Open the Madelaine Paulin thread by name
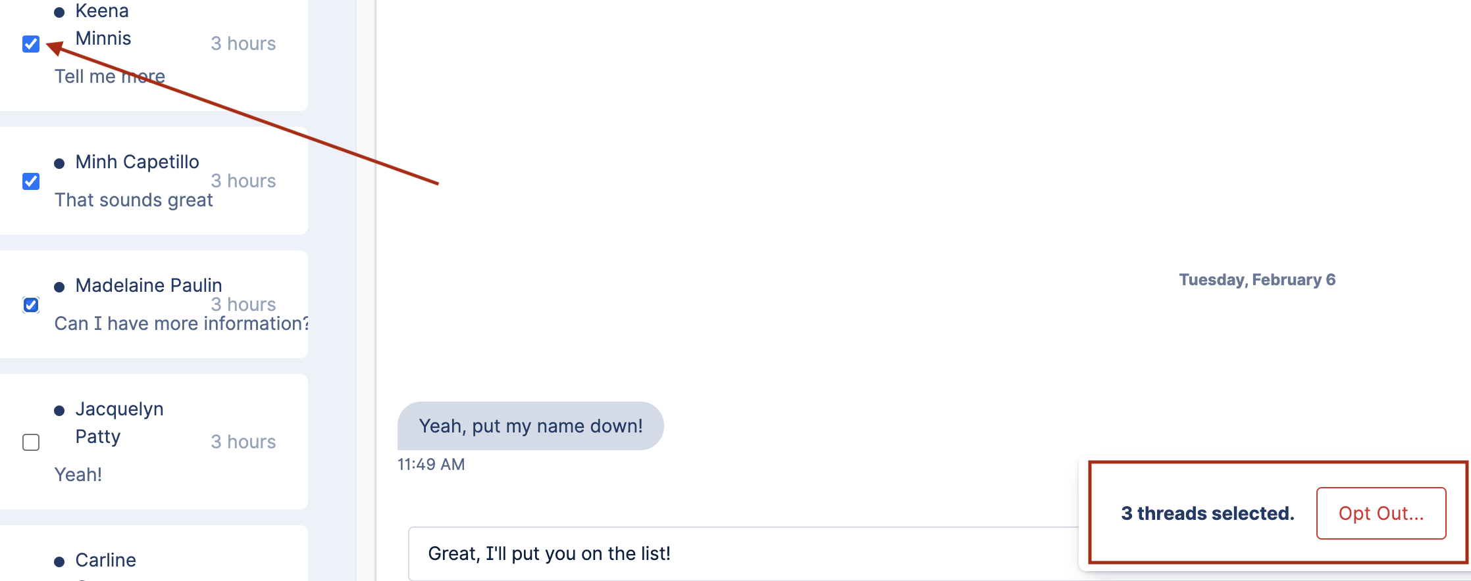Viewport: 1471px width, 581px height. [x=149, y=285]
